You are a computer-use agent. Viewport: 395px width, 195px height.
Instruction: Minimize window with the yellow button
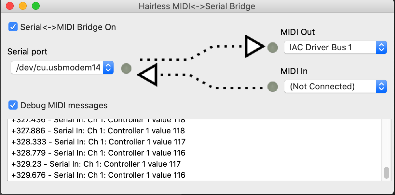coord(22,6)
